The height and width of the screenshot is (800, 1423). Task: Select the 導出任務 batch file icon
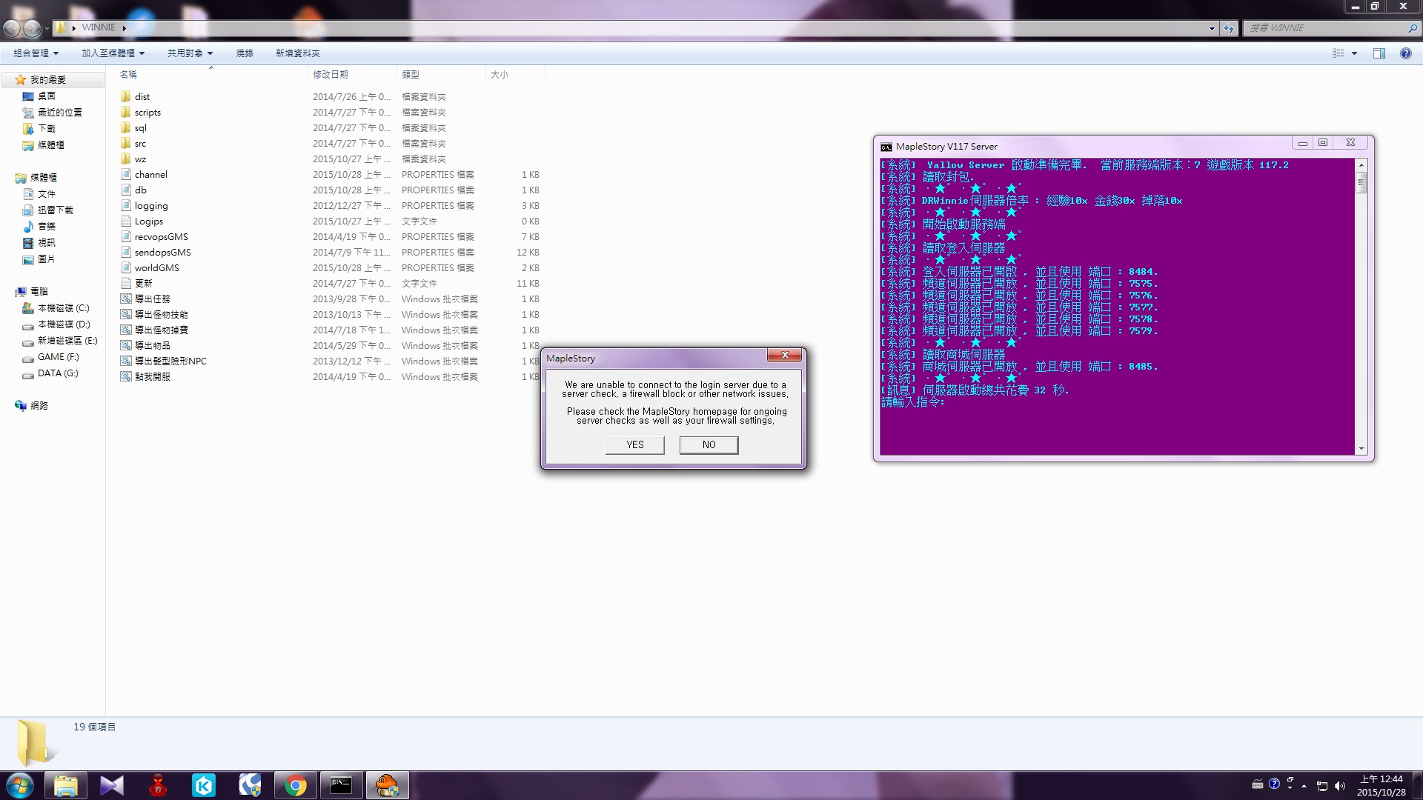click(x=126, y=299)
